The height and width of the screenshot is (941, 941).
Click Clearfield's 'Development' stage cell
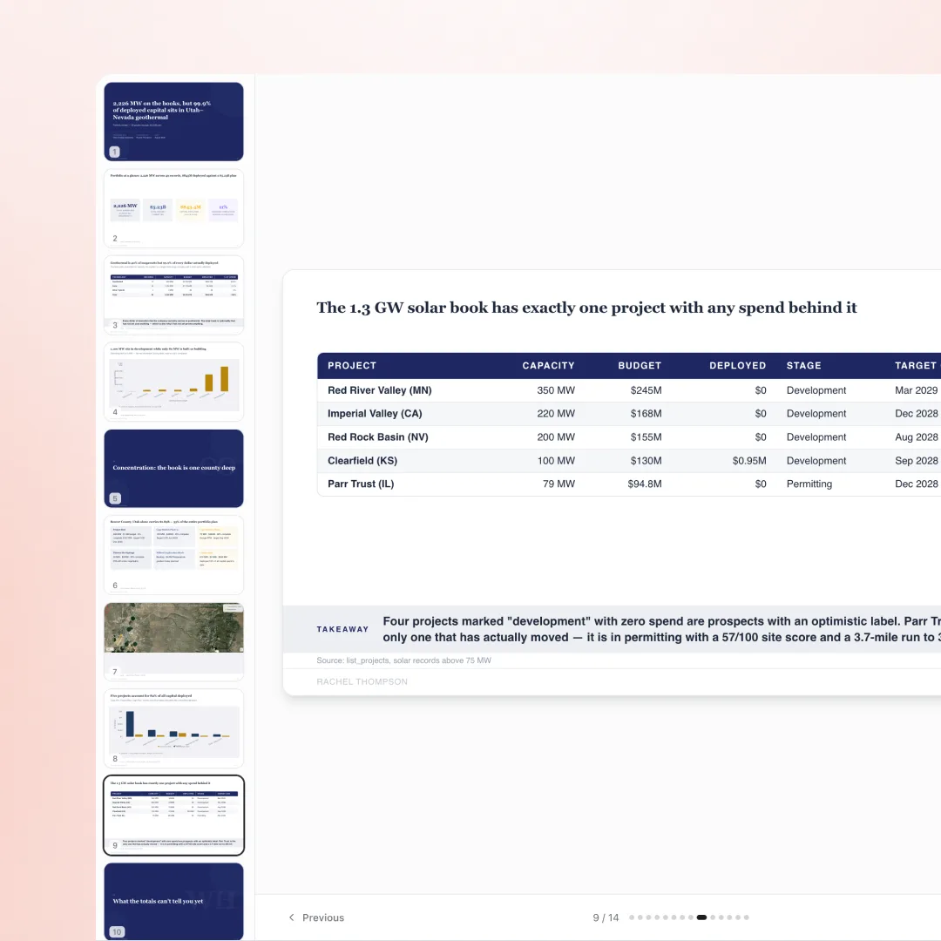(816, 460)
